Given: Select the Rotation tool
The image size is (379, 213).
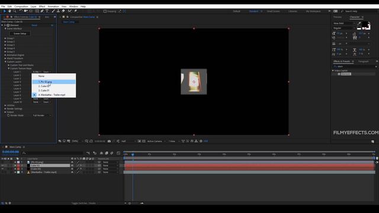Looking at the screenshot, I should (21, 11).
